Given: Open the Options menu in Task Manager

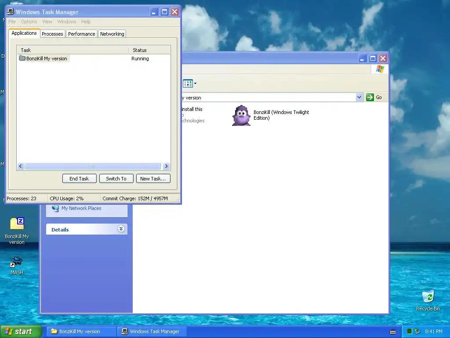Looking at the screenshot, I should [x=29, y=22].
